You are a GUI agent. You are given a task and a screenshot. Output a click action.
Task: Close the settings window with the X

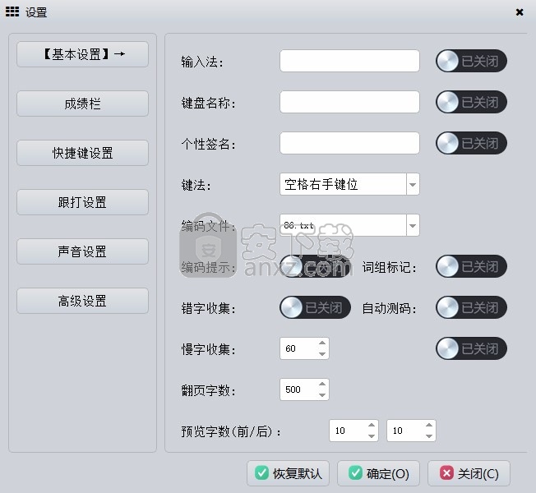click(x=520, y=12)
